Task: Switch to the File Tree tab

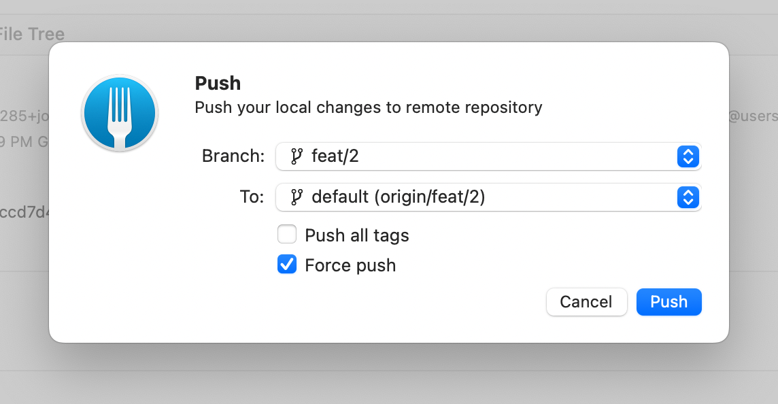Action: 32,34
